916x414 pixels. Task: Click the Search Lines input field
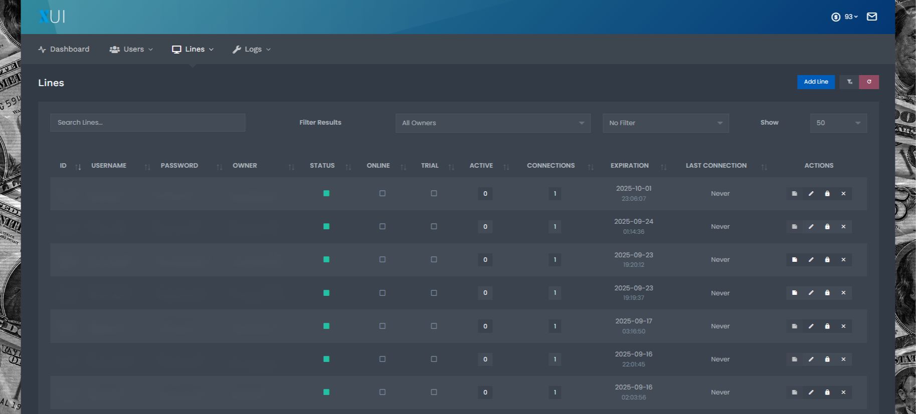[147, 123]
